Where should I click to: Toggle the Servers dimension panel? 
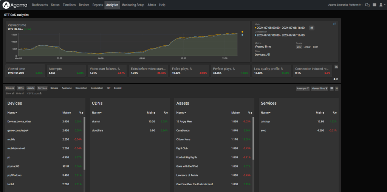[x=54, y=88]
